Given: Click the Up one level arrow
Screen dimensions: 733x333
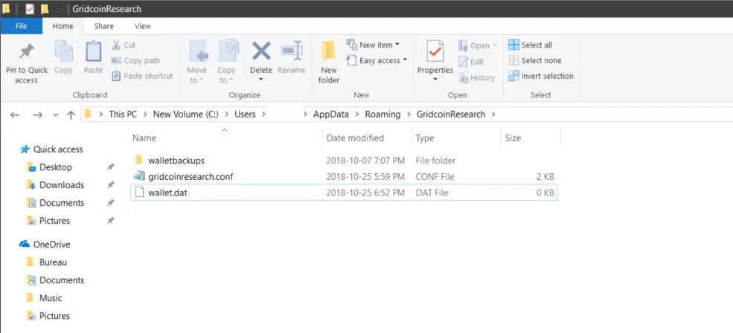Looking at the screenshot, I should pos(71,114).
